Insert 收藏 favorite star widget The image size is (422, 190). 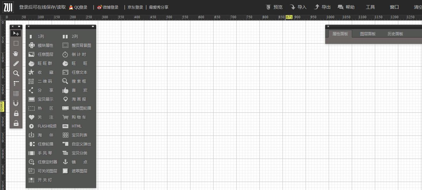click(41, 72)
